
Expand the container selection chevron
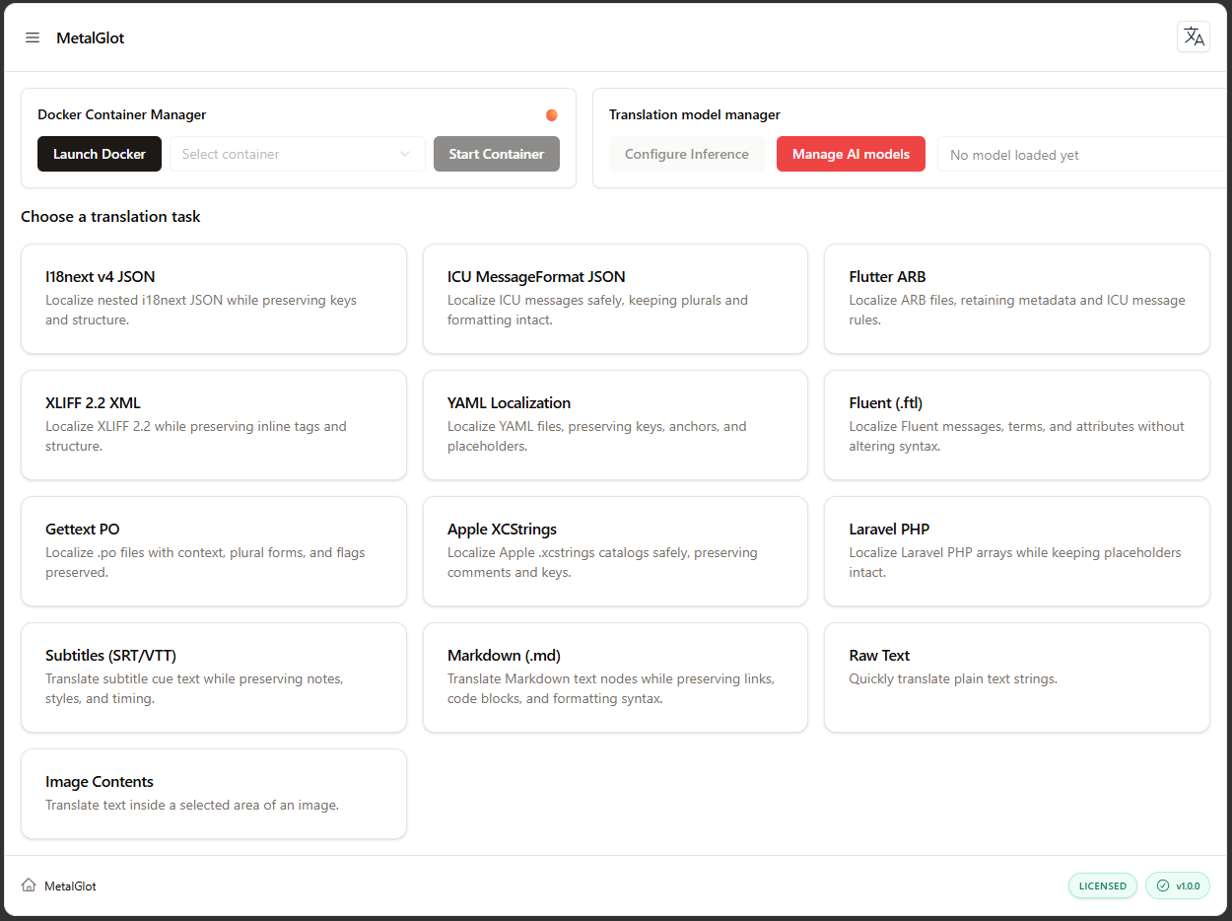(404, 154)
